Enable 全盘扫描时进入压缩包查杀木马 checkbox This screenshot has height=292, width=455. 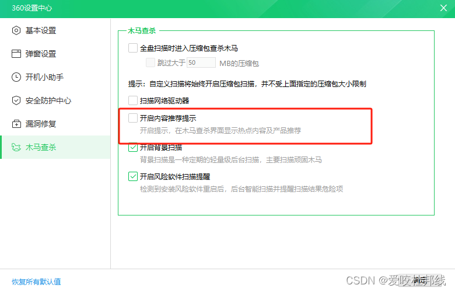(133, 48)
